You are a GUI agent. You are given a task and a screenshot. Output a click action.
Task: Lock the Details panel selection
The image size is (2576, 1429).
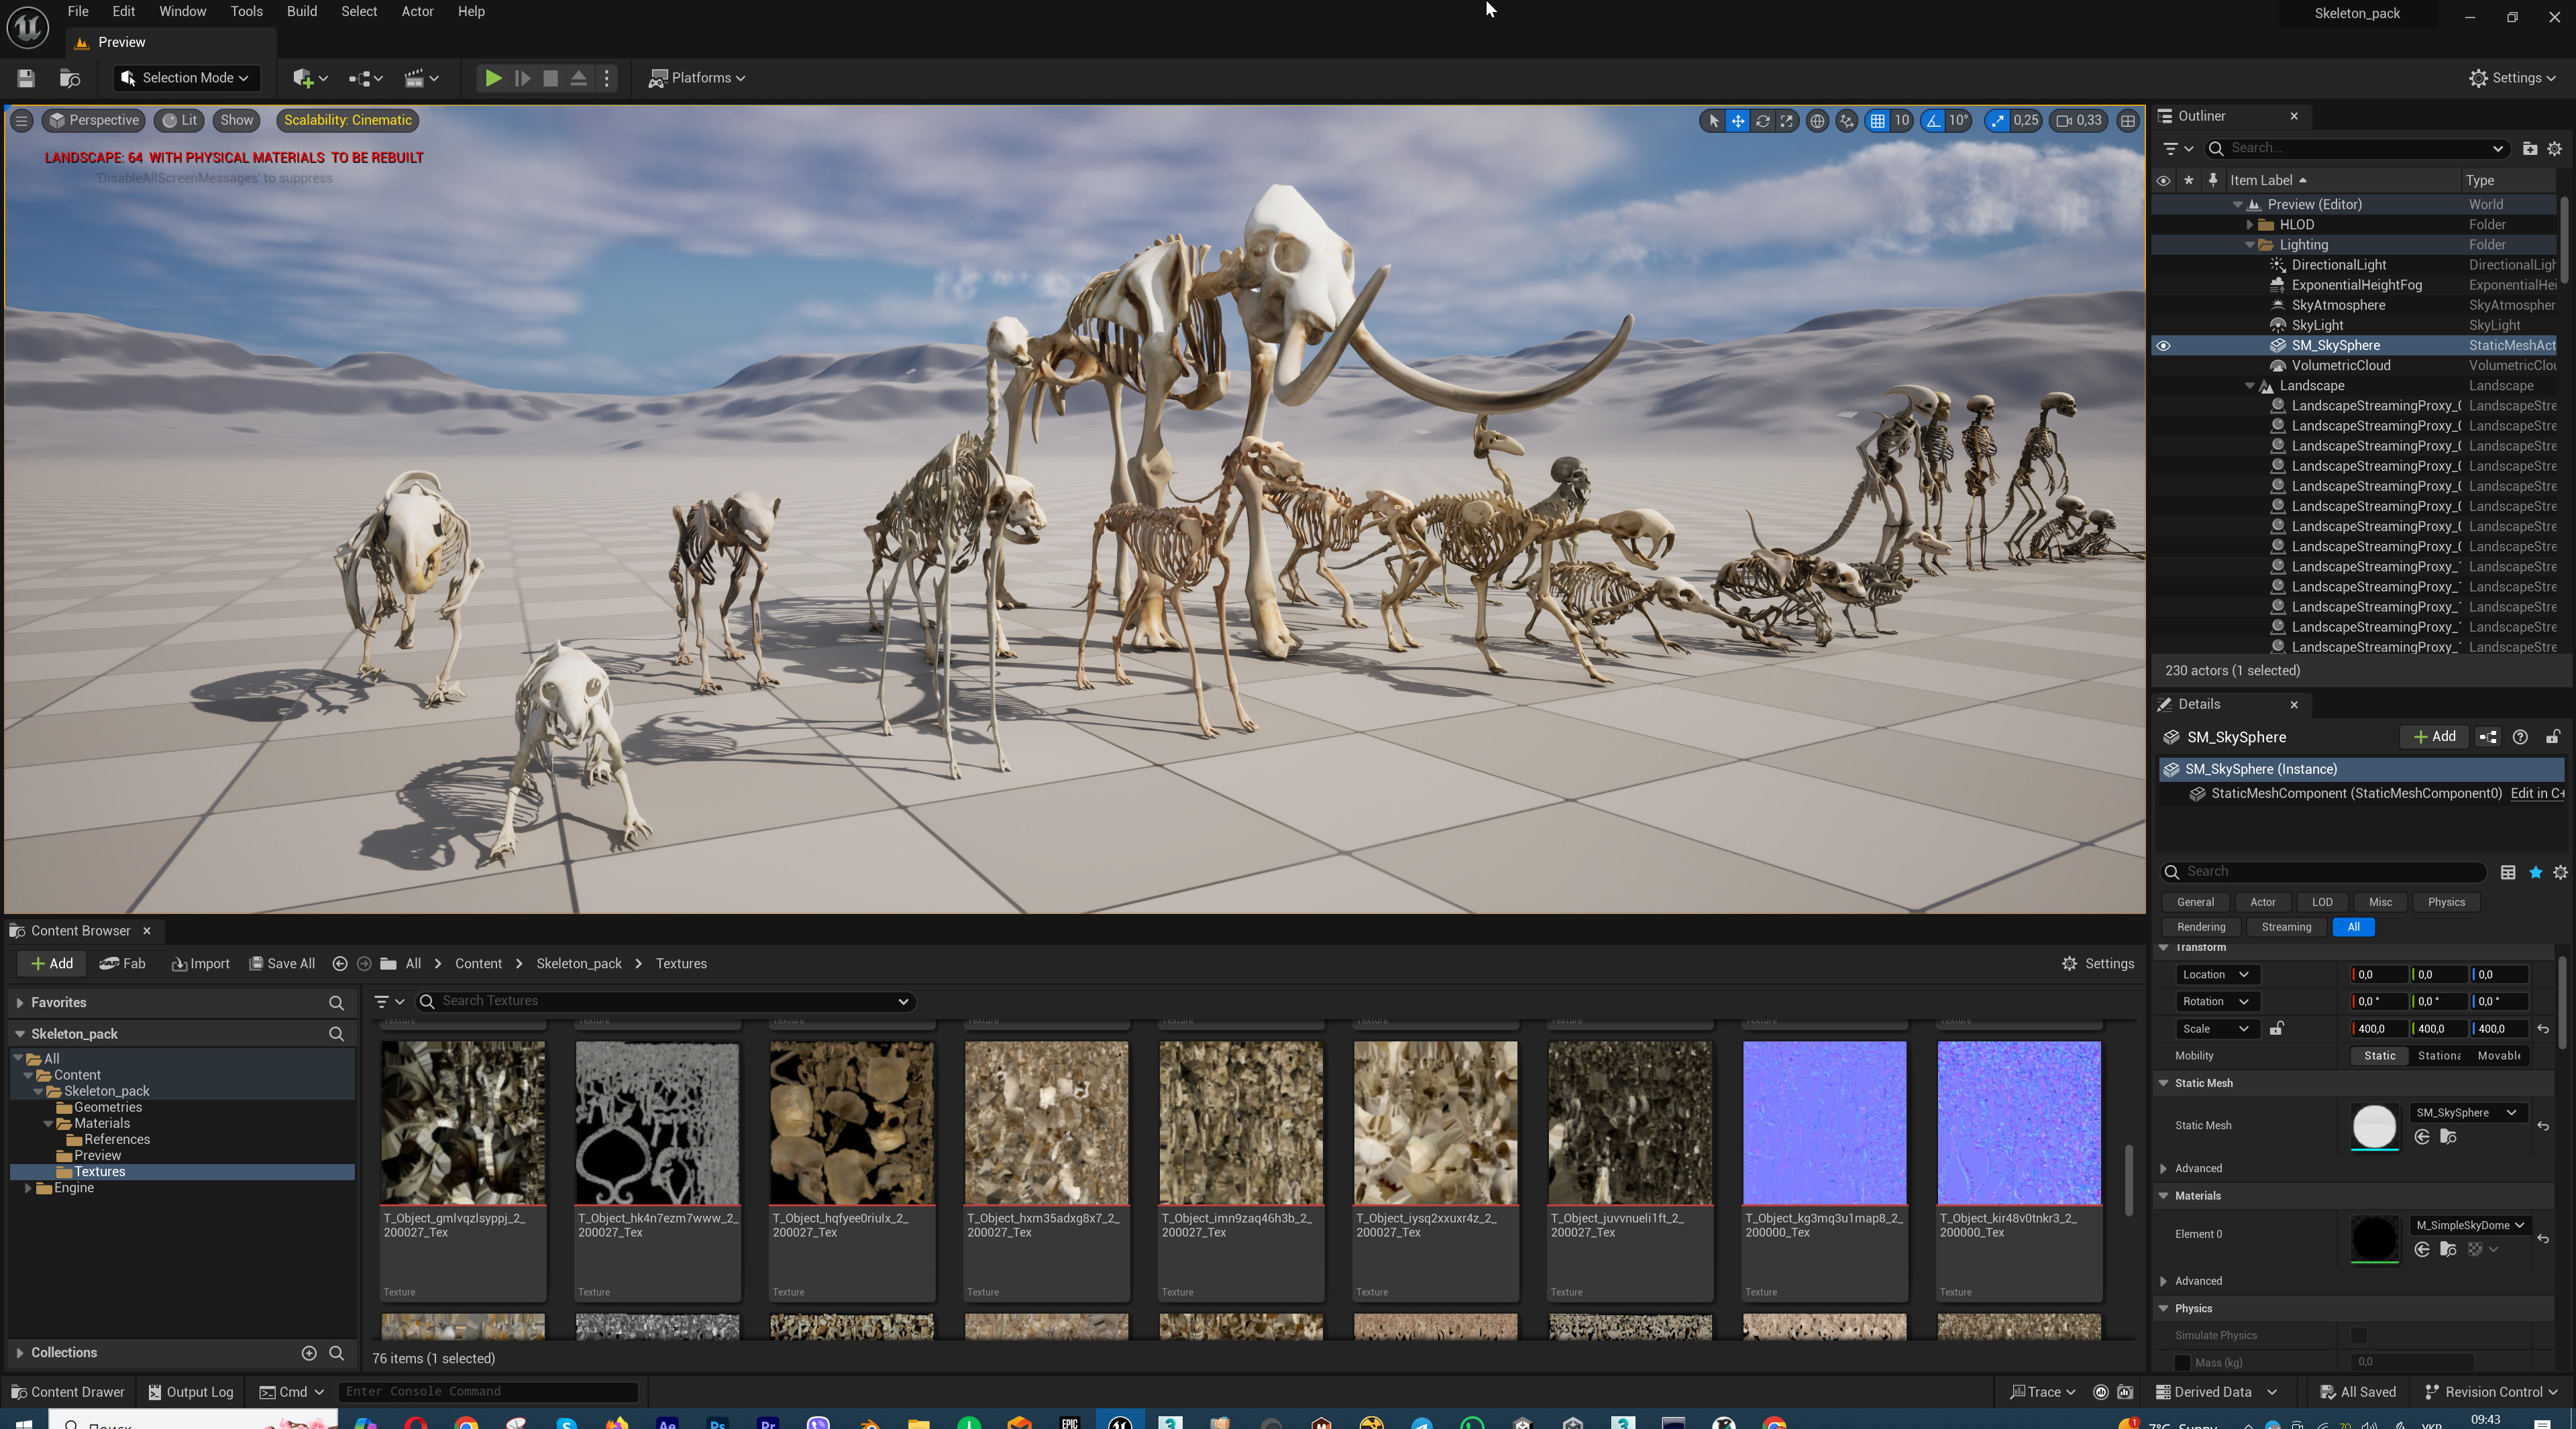point(2552,736)
